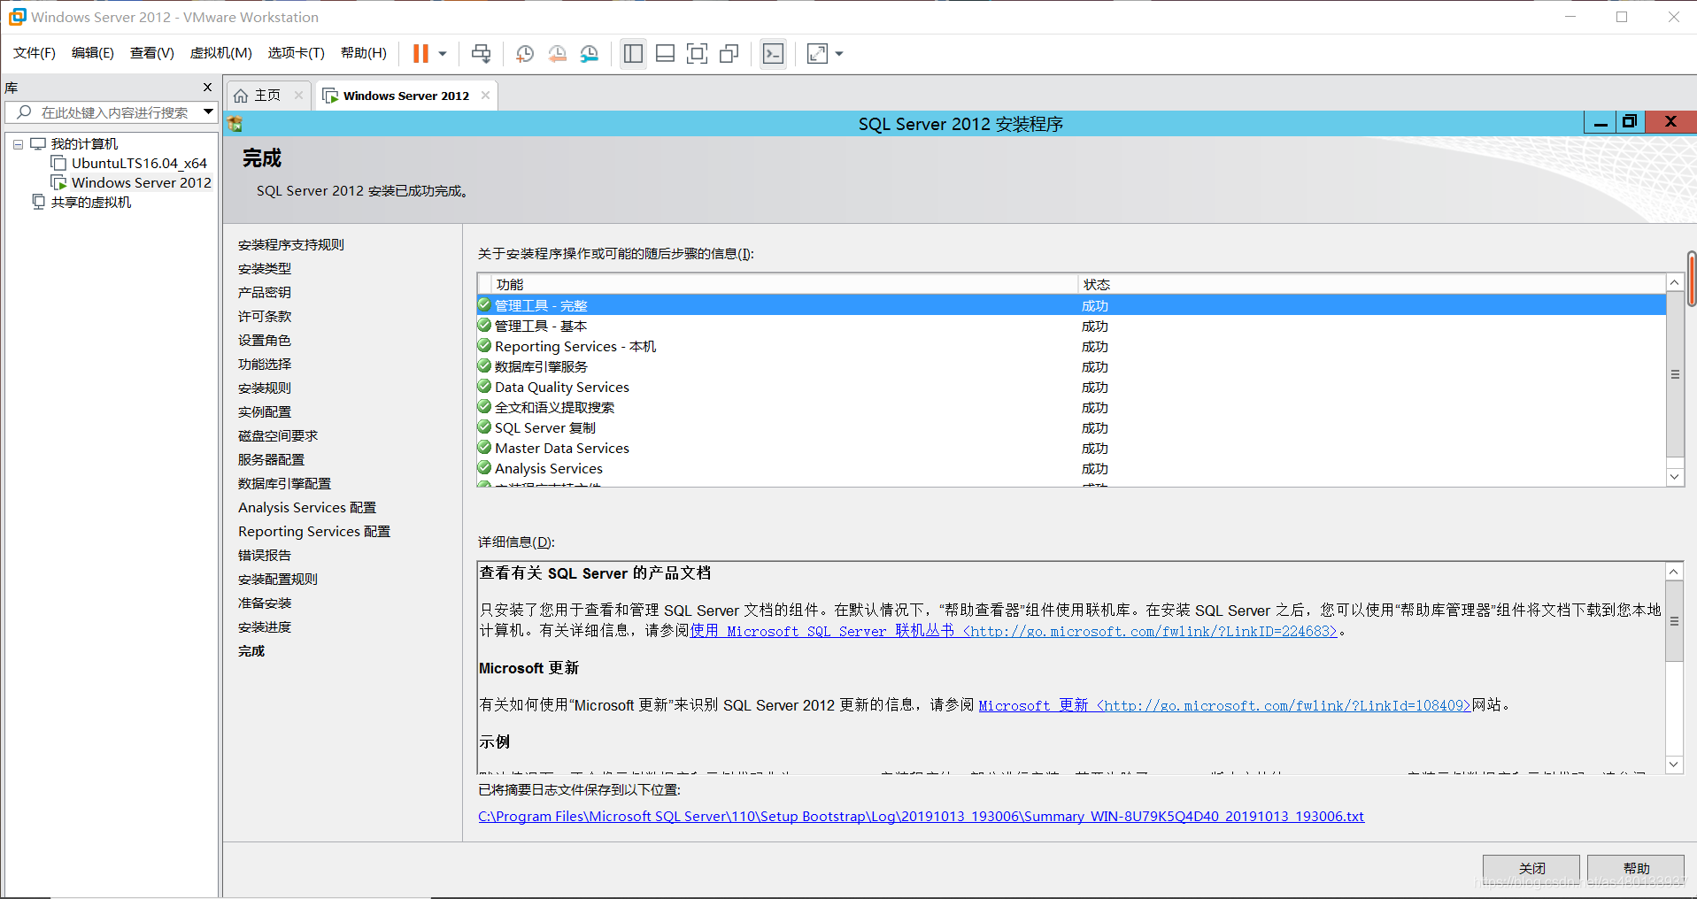Take a snapshot with the clock-plus icon
The width and height of the screenshot is (1697, 899).
[x=525, y=54]
